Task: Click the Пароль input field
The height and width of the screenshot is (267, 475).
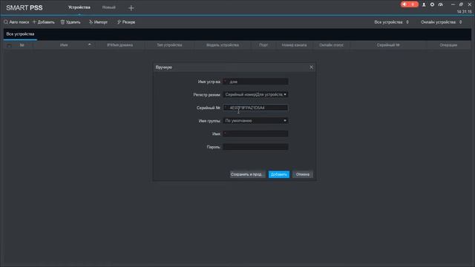Action: point(255,147)
